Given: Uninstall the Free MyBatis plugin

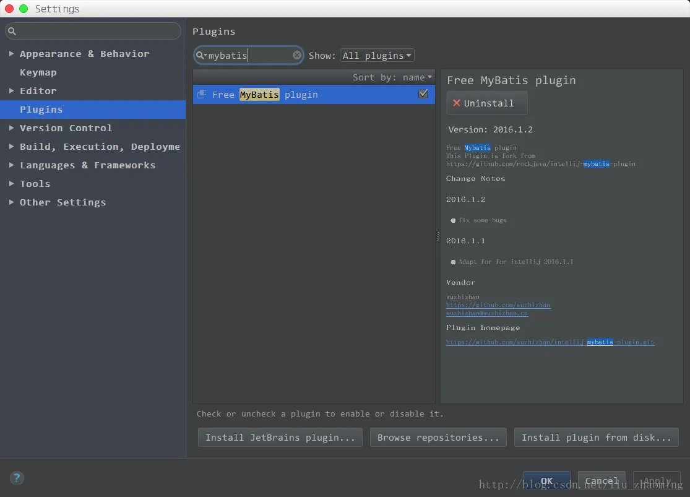Looking at the screenshot, I should pos(487,103).
